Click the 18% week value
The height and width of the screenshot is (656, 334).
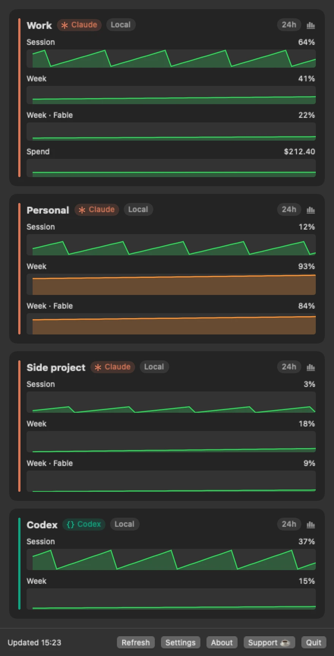click(307, 424)
